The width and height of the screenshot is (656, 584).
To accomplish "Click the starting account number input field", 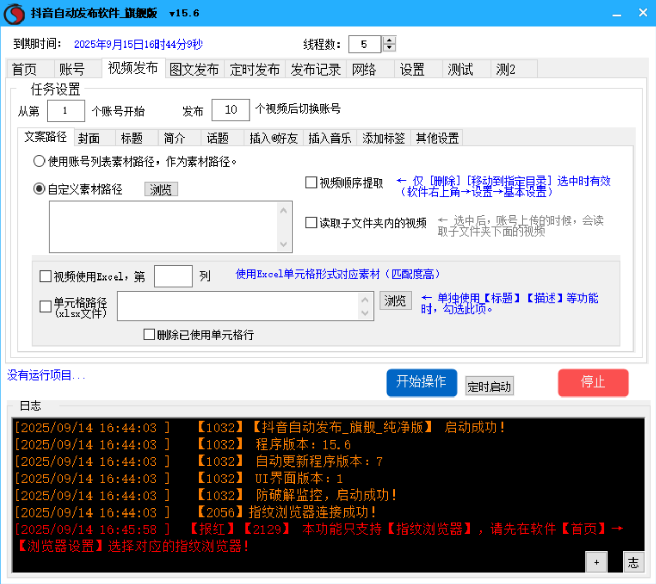I will coord(66,110).
